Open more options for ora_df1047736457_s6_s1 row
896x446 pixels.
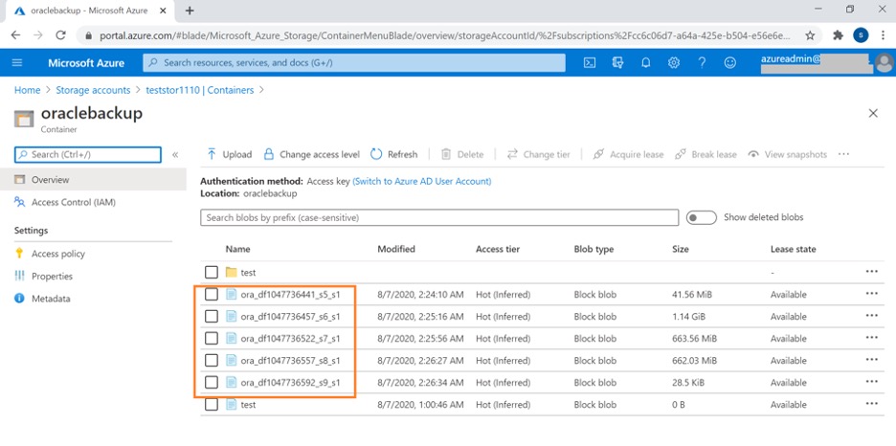coord(871,316)
